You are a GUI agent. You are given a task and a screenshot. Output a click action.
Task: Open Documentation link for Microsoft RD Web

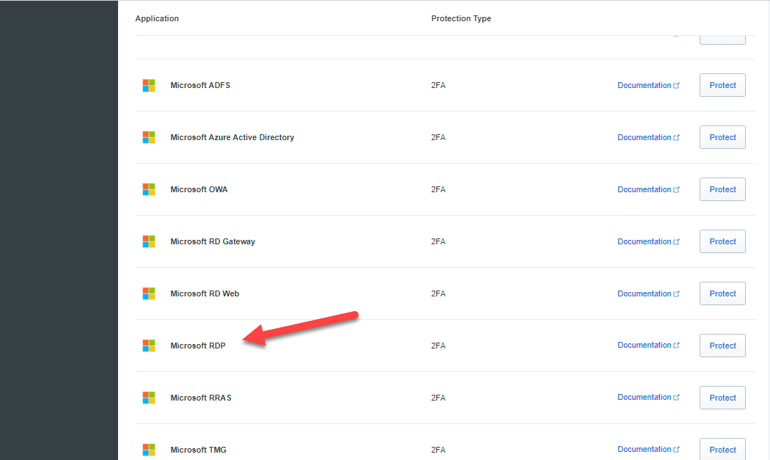point(648,294)
